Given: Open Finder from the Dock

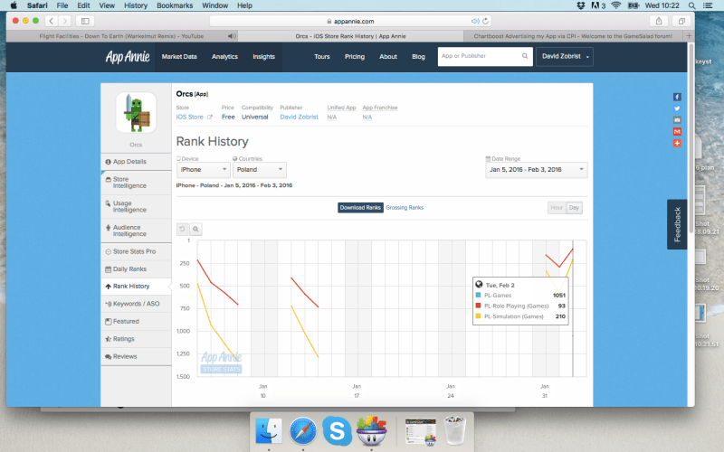Looking at the screenshot, I should (x=269, y=431).
